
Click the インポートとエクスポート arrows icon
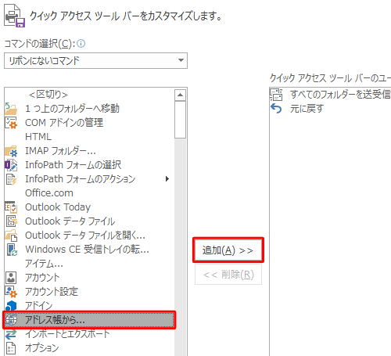point(11,334)
